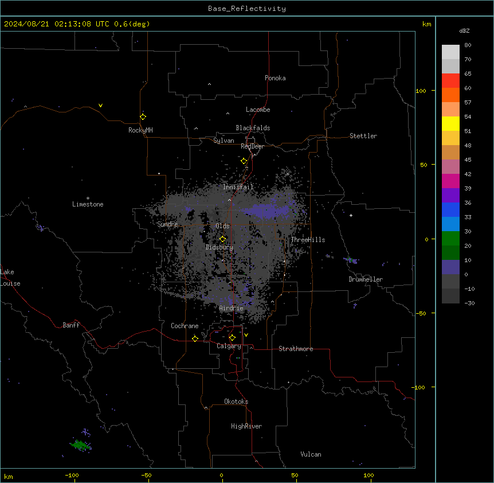Click the dark orange 57-60 dBZ swatch
This screenshot has height=483, width=494.
(450, 95)
